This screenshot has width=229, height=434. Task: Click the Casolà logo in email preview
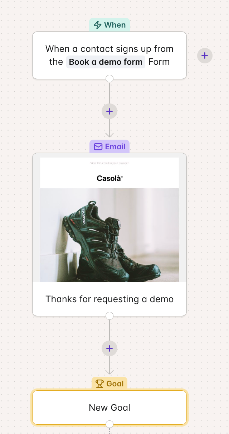(x=109, y=178)
